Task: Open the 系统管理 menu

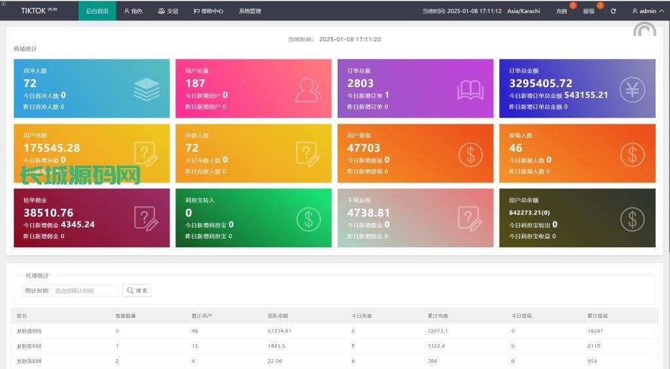Action: pos(249,11)
